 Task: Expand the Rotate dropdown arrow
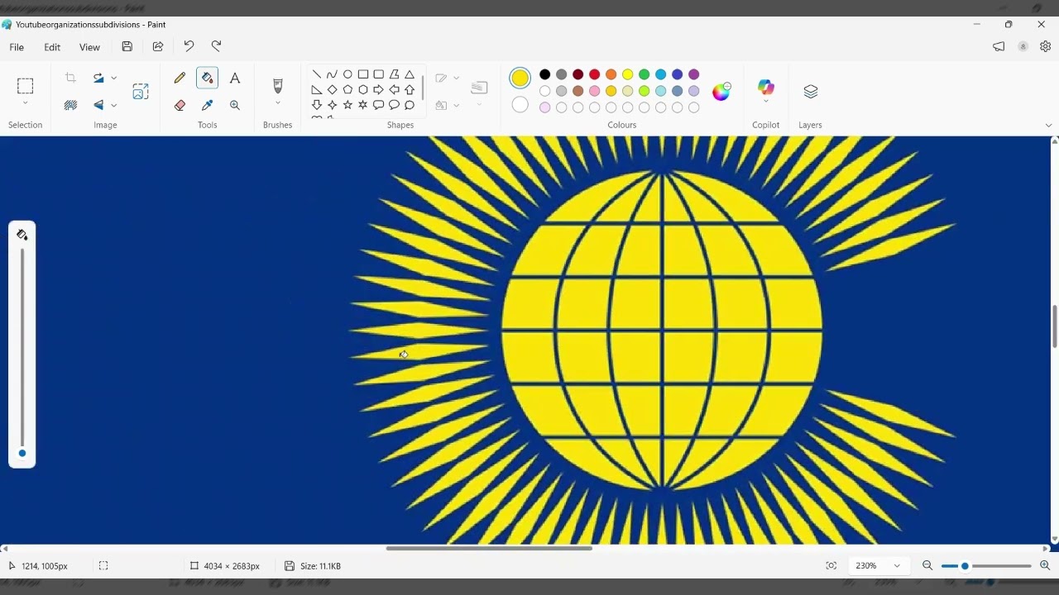coord(114,78)
